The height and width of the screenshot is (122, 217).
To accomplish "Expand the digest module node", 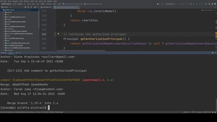I will point(3,31).
